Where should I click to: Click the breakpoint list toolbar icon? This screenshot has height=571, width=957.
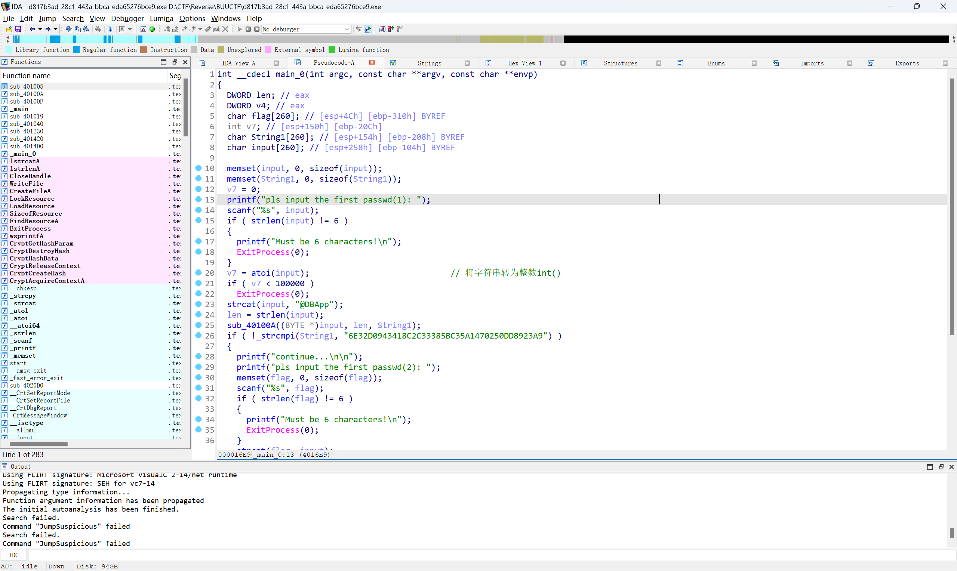tap(382, 29)
